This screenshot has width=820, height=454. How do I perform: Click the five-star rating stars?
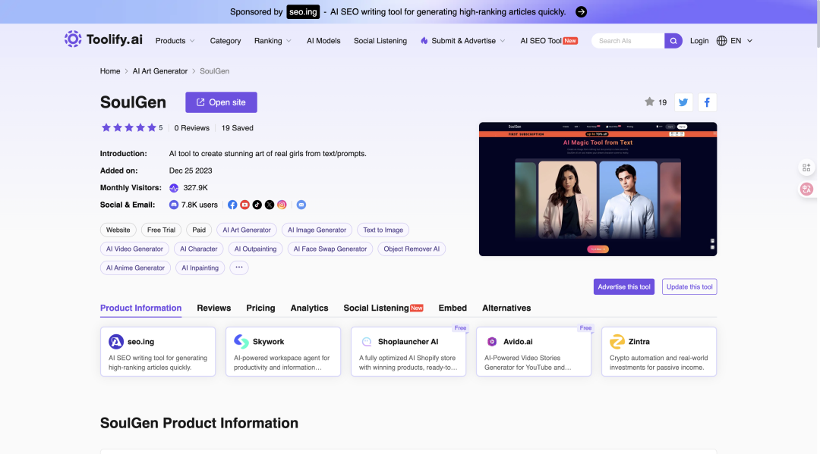tap(128, 128)
